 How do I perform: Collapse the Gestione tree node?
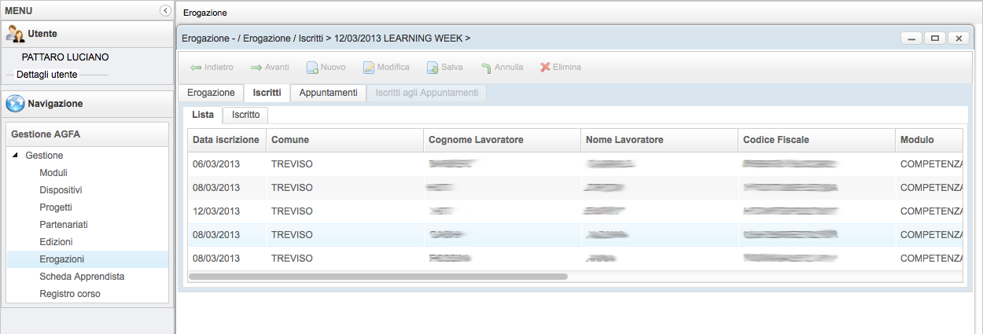16,156
